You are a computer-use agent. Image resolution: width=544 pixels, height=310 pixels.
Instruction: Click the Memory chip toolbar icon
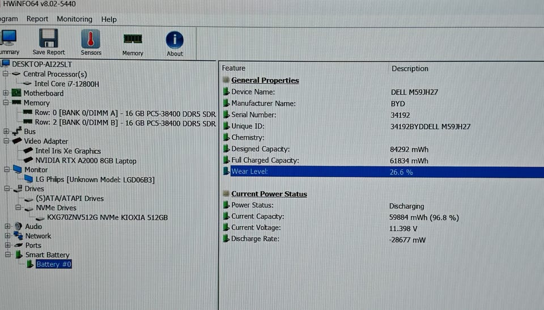(x=133, y=39)
